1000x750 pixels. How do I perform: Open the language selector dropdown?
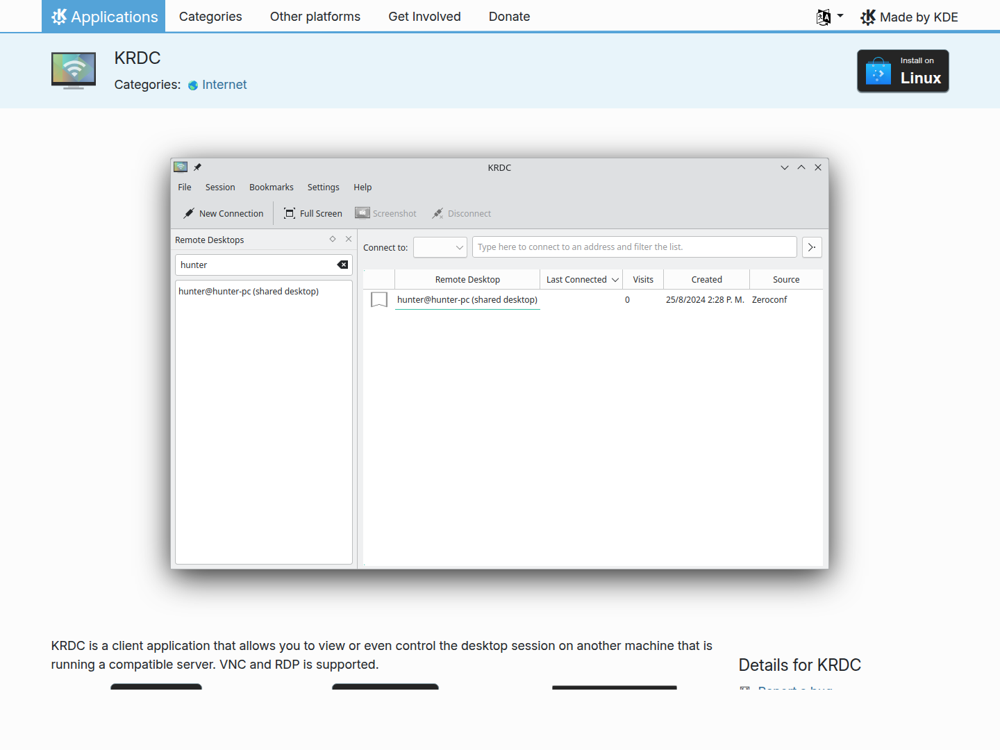(x=830, y=17)
